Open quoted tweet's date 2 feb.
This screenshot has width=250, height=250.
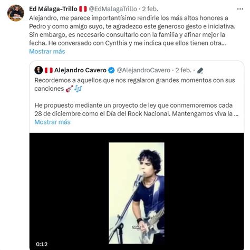(x=183, y=70)
